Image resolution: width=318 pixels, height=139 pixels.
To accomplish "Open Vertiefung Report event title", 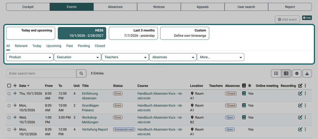I will pyautogui.click(x=95, y=129).
